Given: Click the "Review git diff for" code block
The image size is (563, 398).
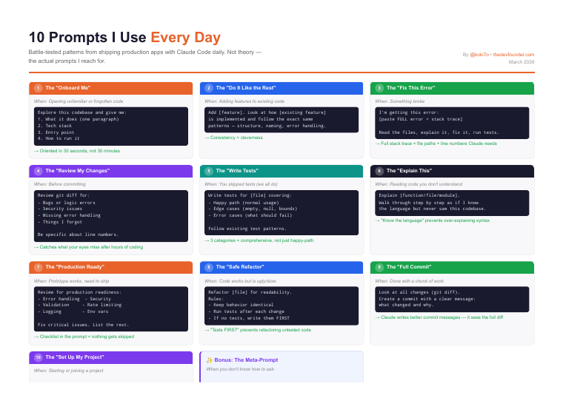Looking at the screenshot, I should [111, 216].
